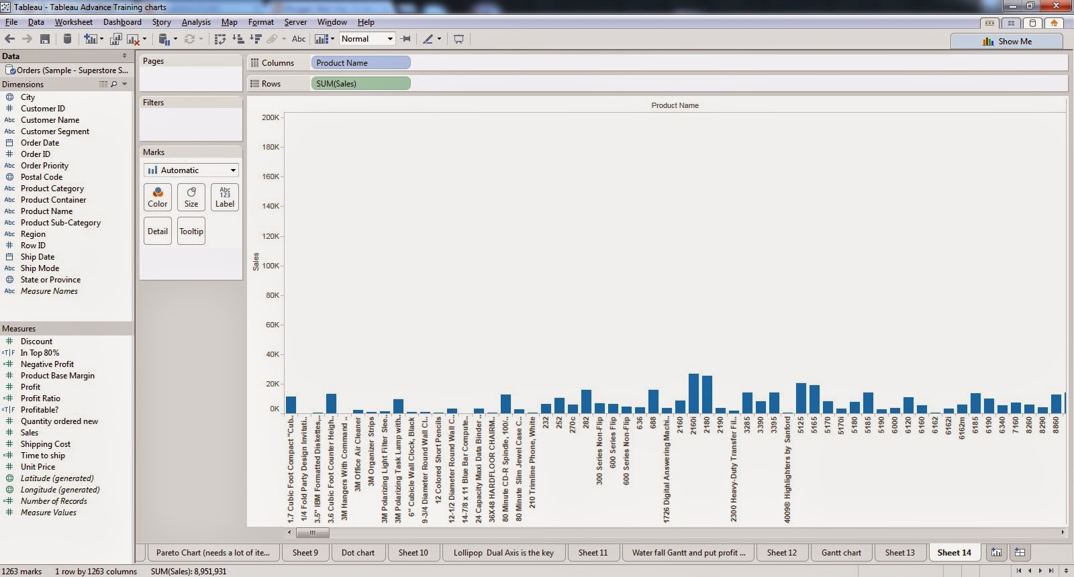Click the presentation mode icon
Image resolution: width=1074 pixels, height=577 pixels.
point(458,39)
